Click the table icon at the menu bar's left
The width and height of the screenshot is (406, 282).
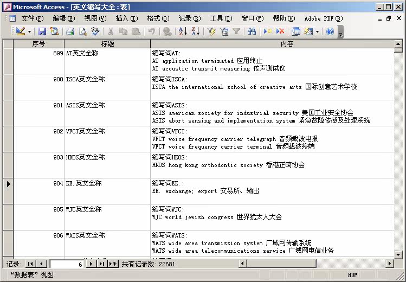(x=12, y=18)
